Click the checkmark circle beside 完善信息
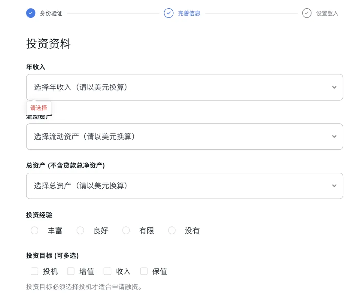The width and height of the screenshot is (364, 307). click(x=169, y=13)
